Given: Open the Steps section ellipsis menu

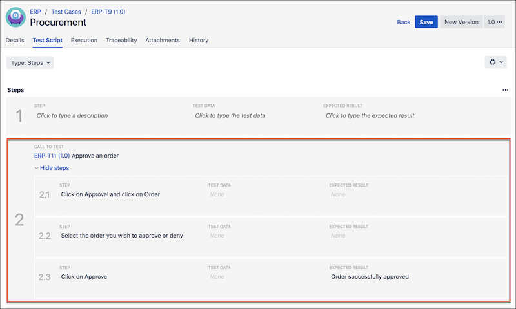Looking at the screenshot, I should [x=505, y=91].
